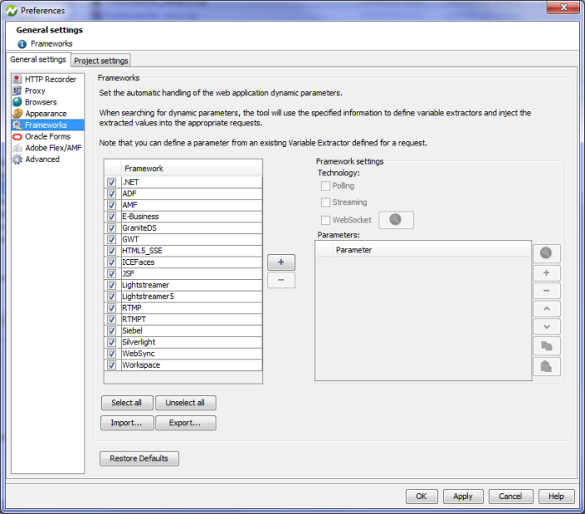Click the add parameter plus icon

pos(547,272)
